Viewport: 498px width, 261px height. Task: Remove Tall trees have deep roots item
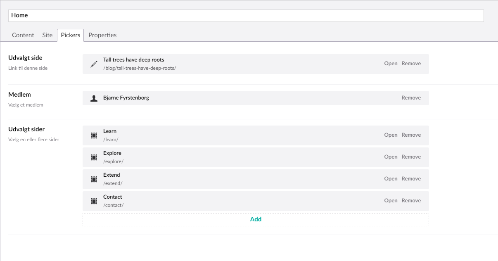pos(411,64)
